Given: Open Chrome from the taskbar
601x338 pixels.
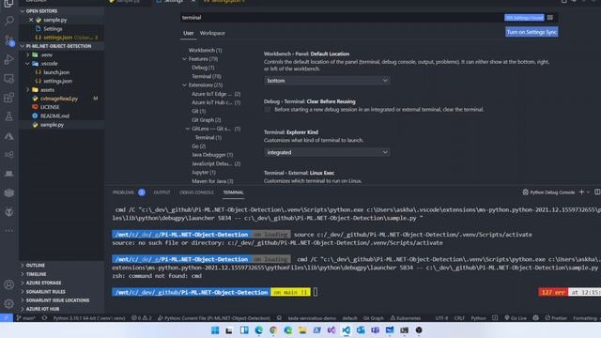Looking at the screenshot, I should click(x=273, y=330).
